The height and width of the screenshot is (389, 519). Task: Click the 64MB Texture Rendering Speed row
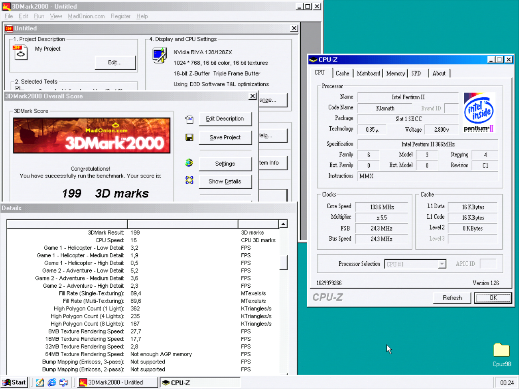coord(143,354)
